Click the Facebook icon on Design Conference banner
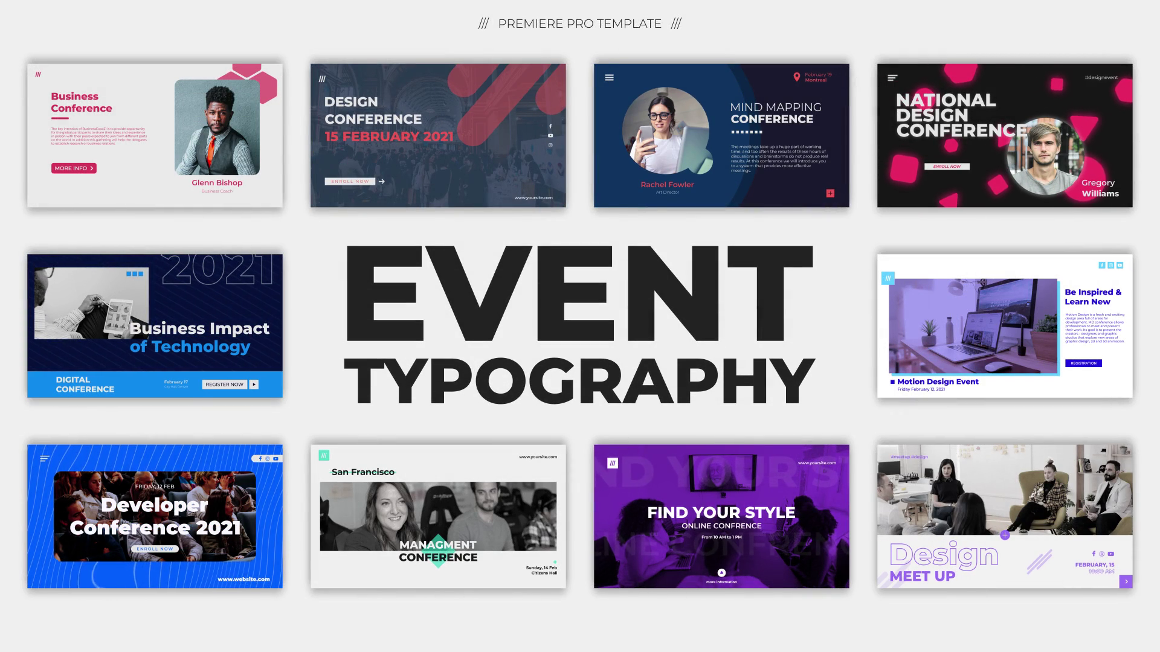 [550, 126]
